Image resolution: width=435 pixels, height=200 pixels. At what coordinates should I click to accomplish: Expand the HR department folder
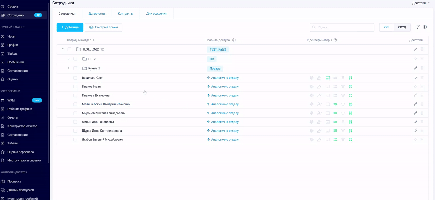point(69,59)
